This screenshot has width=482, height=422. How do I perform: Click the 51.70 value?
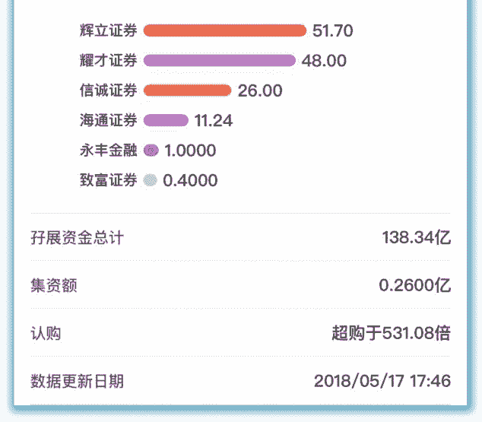coord(332,31)
